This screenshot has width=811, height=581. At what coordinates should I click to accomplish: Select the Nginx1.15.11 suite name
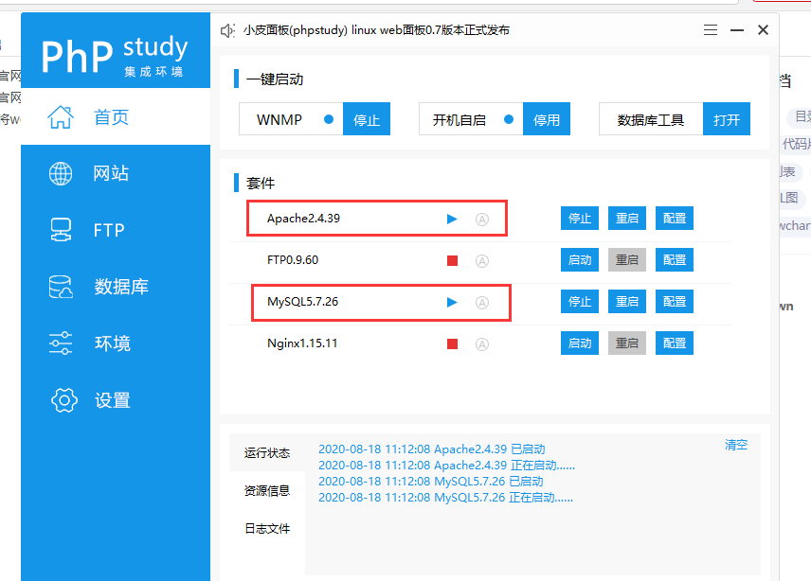click(302, 343)
